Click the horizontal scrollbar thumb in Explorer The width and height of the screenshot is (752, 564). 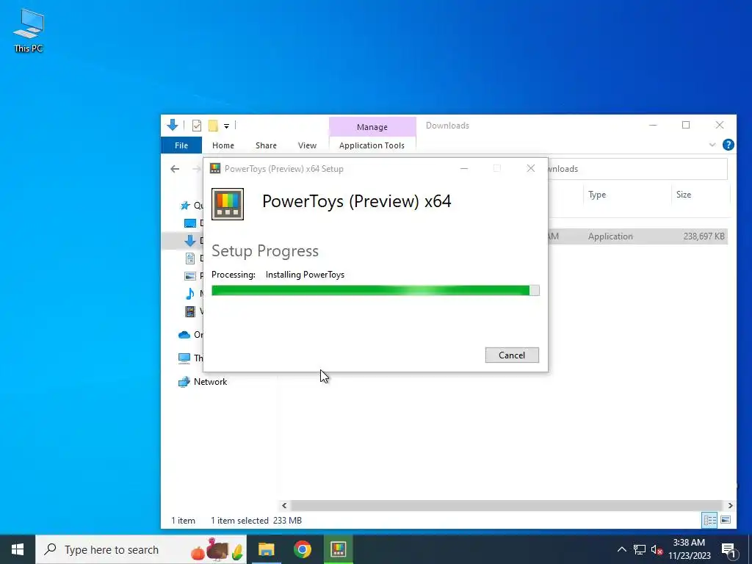pyautogui.click(x=506, y=505)
